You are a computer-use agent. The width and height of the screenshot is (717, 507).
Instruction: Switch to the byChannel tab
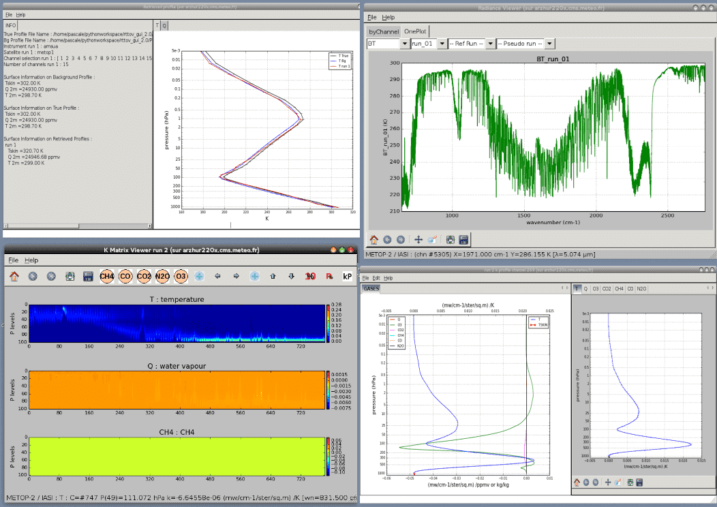(x=384, y=31)
